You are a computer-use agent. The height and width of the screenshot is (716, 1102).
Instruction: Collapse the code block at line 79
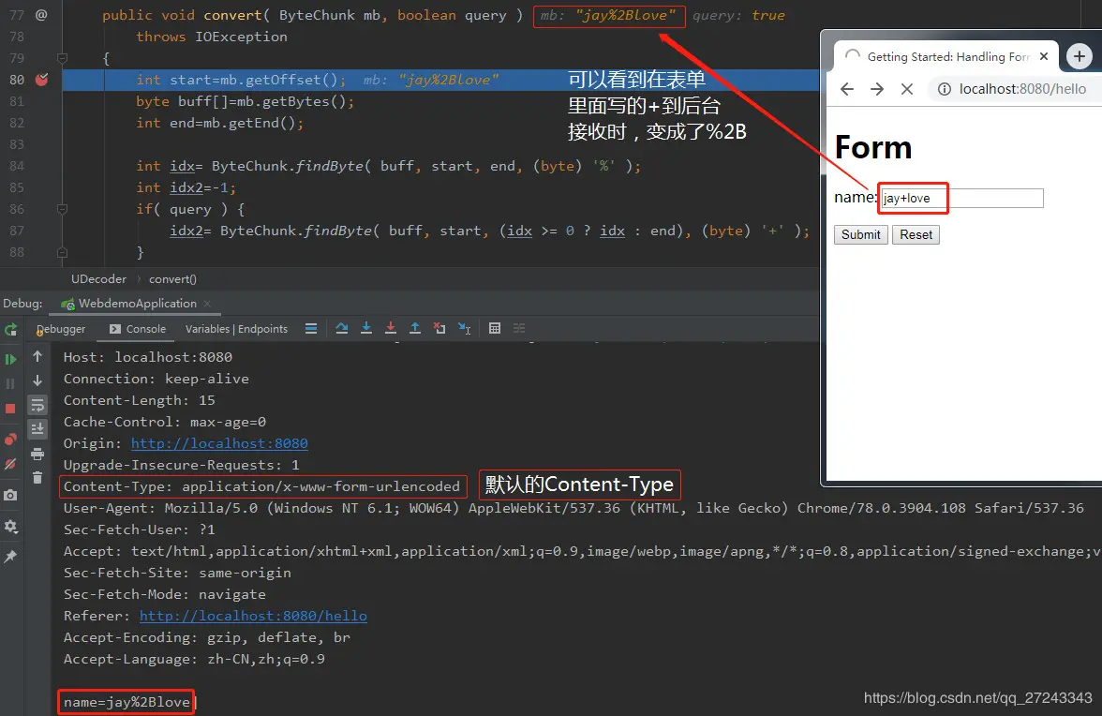coord(62,57)
